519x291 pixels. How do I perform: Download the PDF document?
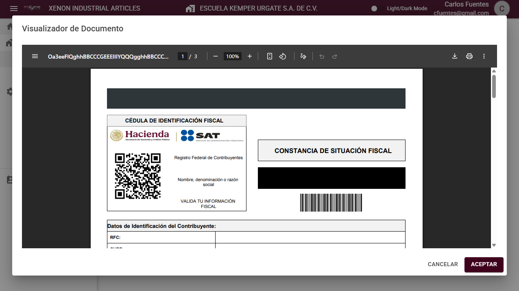[x=455, y=56]
